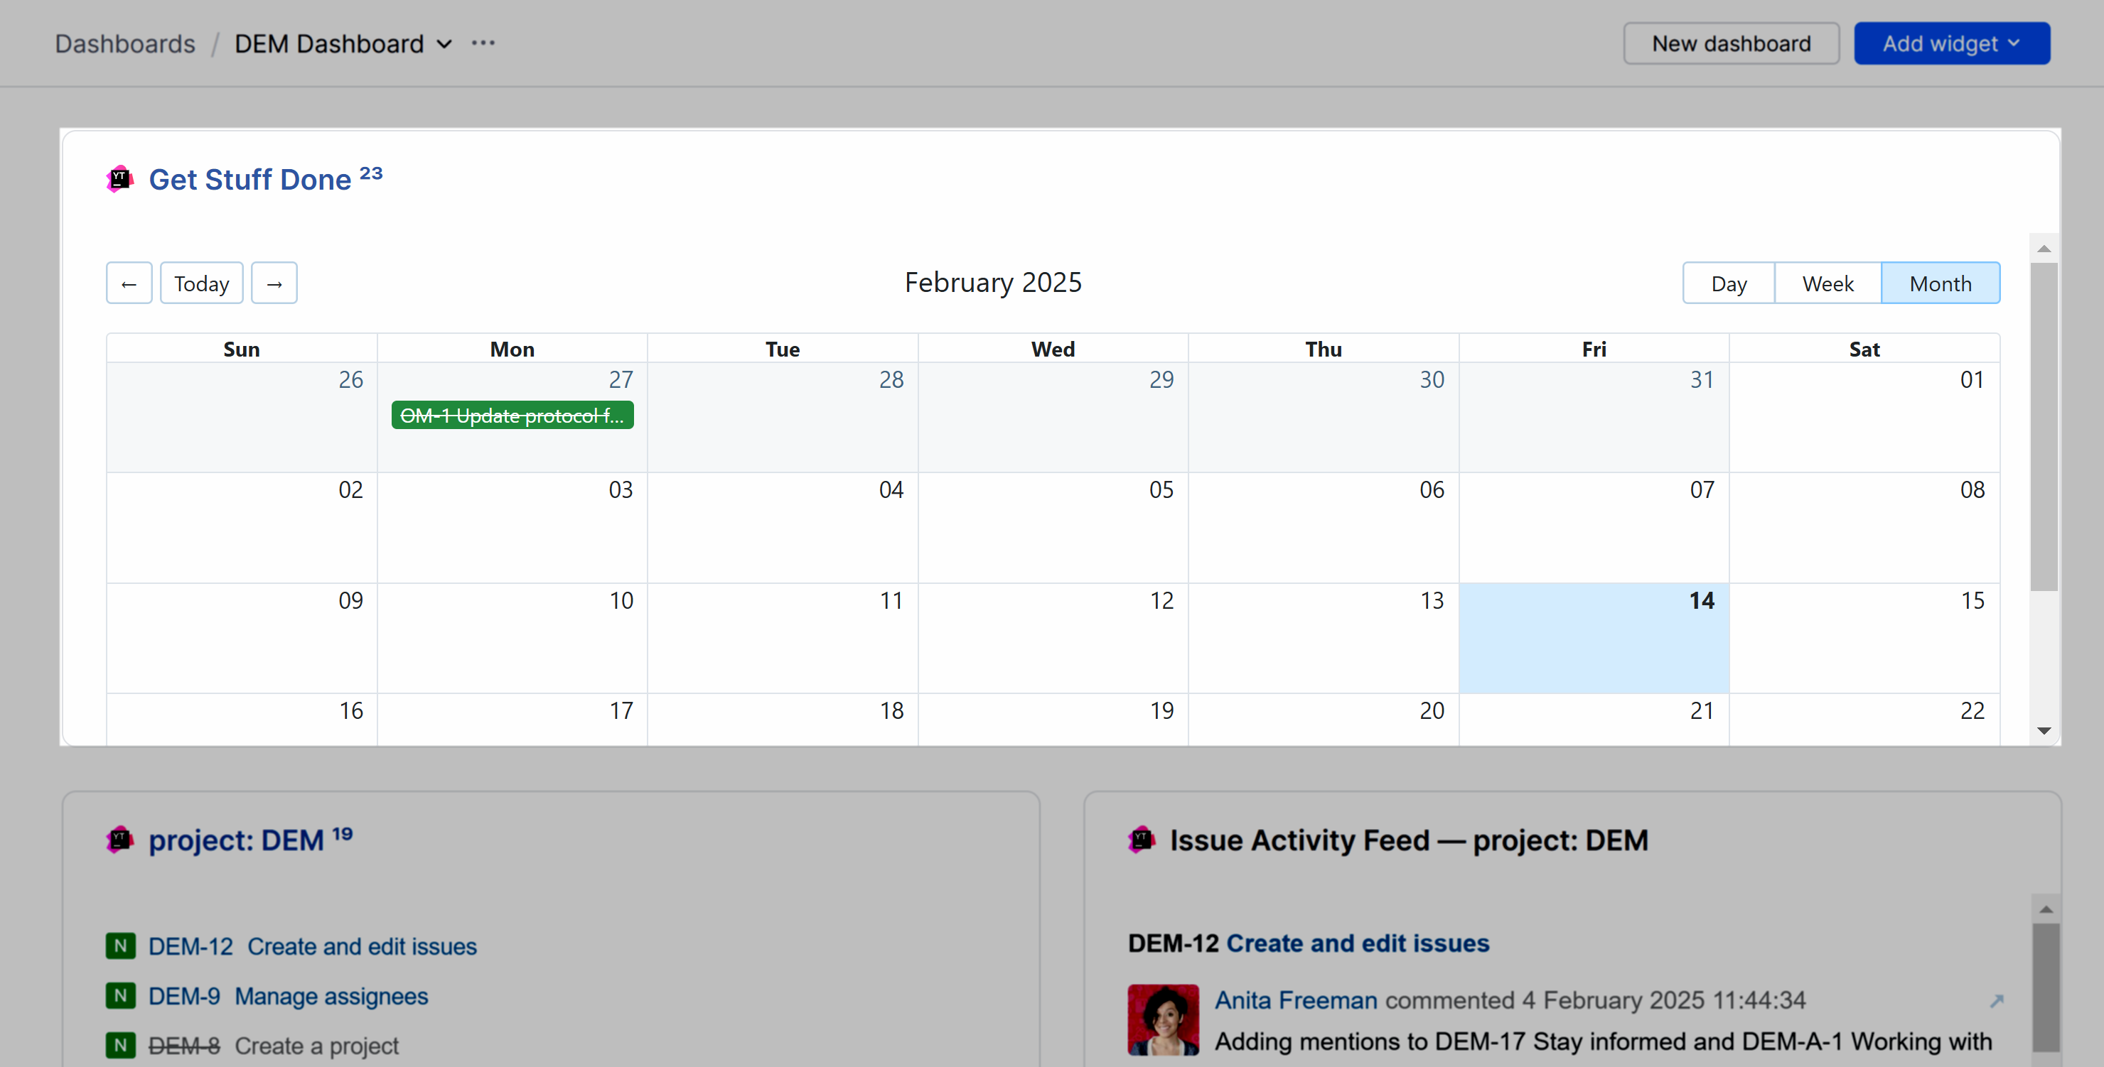Click the New dashboard button

pos(1731,43)
